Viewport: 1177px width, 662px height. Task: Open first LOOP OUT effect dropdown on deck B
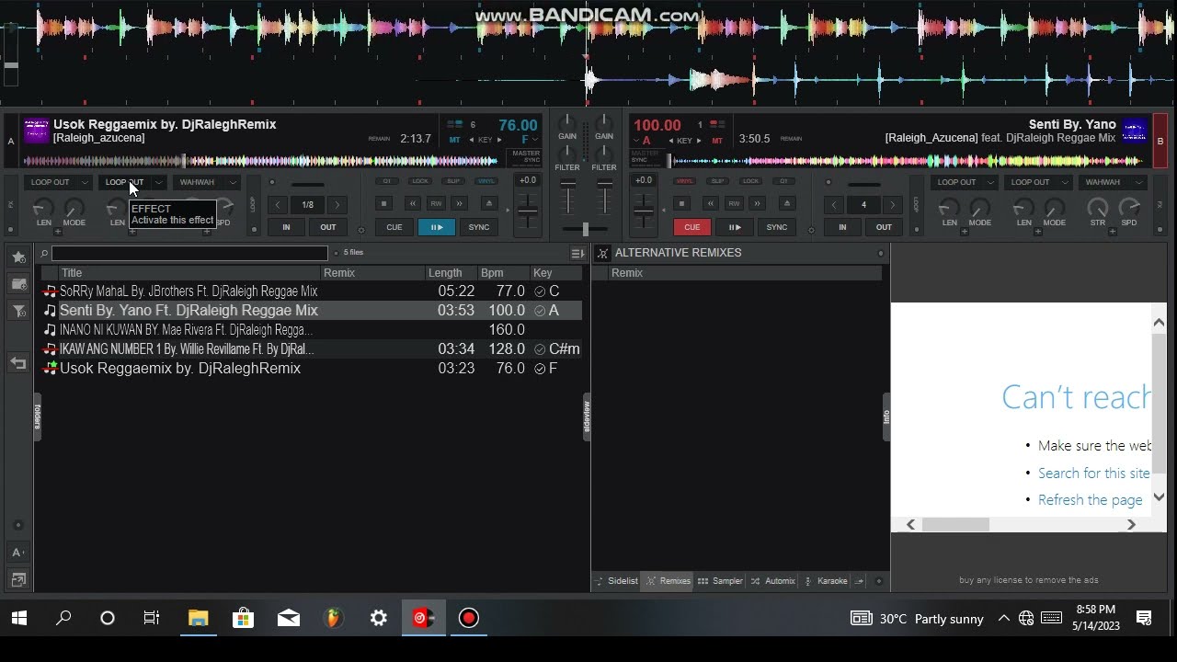point(990,182)
